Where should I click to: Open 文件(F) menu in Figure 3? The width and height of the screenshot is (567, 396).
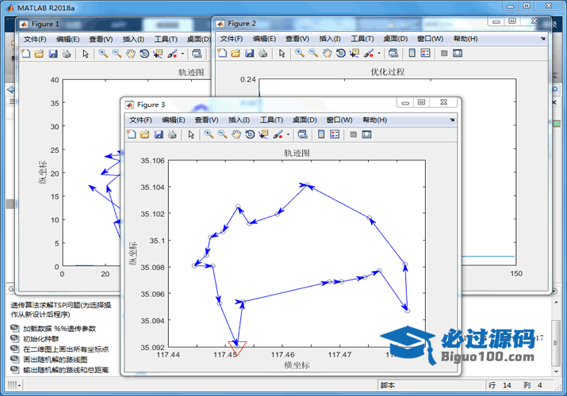click(140, 120)
